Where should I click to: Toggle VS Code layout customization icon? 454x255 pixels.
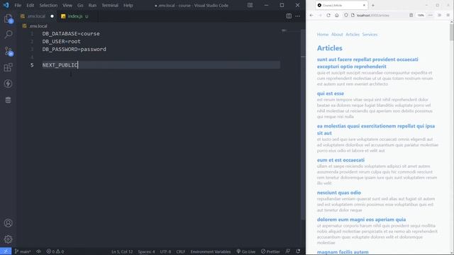250,5
